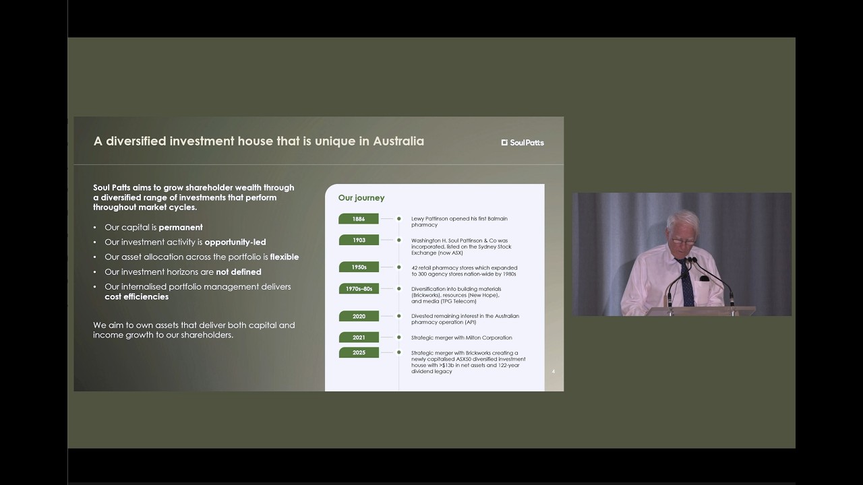
Task: Click 'Lewy Pattinson opened his first Balmain pharmacy' text
Action: tap(459, 222)
